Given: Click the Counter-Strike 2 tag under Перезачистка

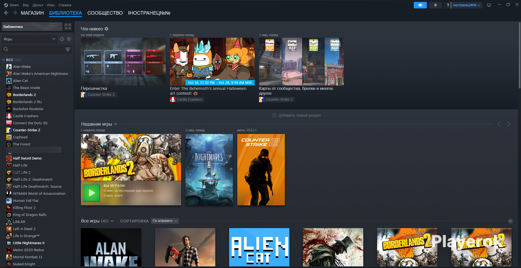Looking at the screenshot, I should (99, 95).
